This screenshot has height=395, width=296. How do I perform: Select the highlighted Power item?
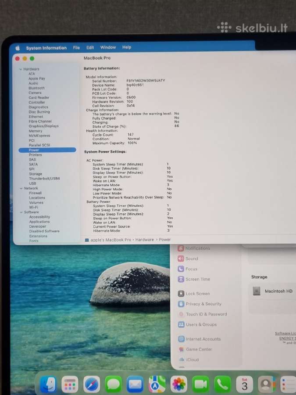click(x=47, y=150)
